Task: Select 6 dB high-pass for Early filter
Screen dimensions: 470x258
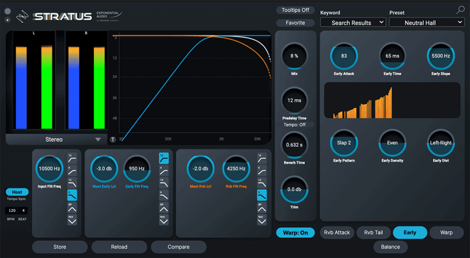Action: click(164, 170)
